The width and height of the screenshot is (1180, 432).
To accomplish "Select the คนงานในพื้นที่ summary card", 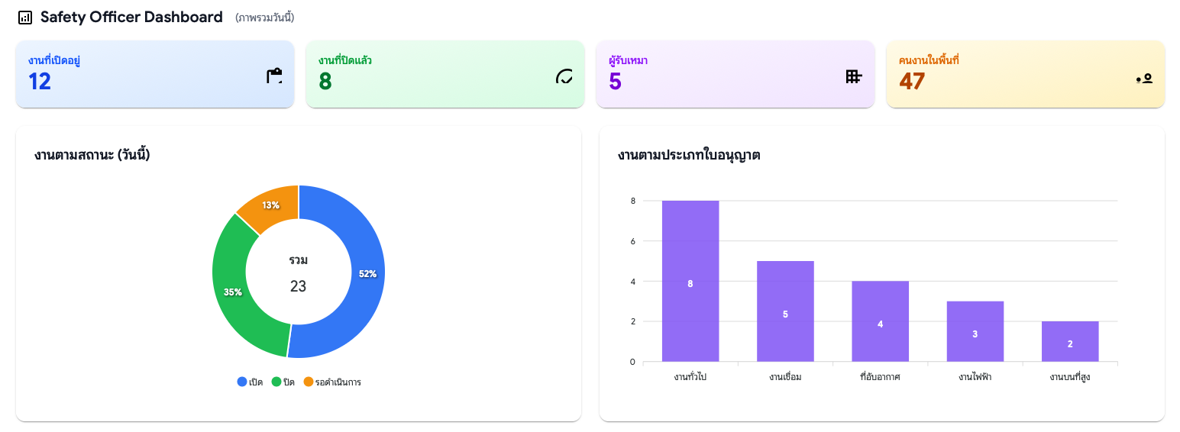I will pyautogui.click(x=1025, y=74).
